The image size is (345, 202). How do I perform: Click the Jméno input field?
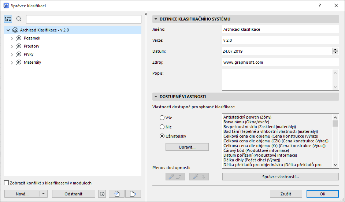(280, 29)
